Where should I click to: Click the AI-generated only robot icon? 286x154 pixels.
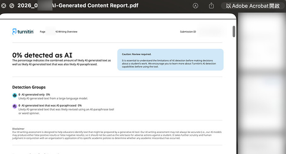pyautogui.click(x=15, y=95)
